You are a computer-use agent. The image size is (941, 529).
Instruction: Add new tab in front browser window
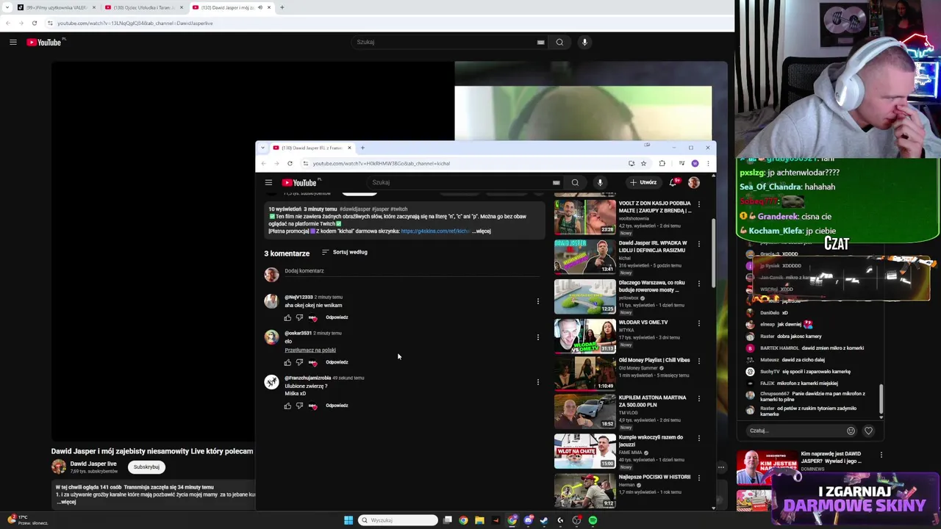pos(362,148)
